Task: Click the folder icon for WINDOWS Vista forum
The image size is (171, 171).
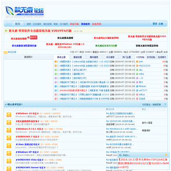Action: click(x=9, y=161)
